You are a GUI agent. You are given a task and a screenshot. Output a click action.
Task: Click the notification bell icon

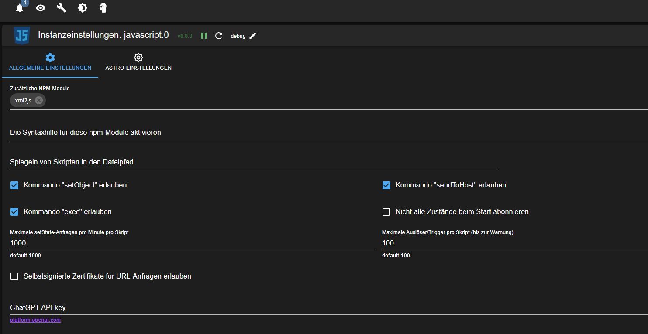click(x=20, y=8)
